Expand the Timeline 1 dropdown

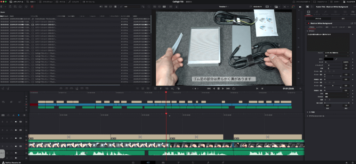[x=228, y=7]
